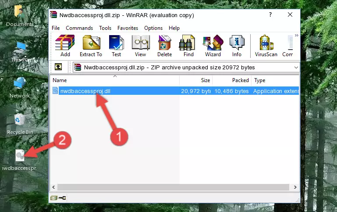The image size is (337, 212).
Task: Sort files by Size column
Action: coord(196,80)
